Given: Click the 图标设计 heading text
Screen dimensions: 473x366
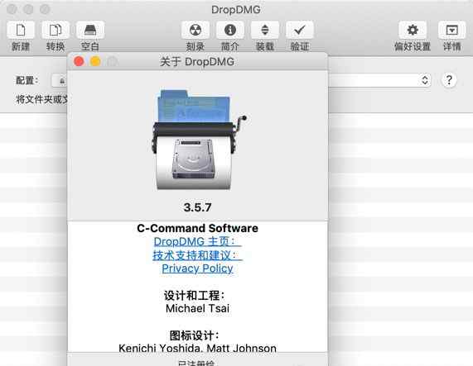Looking at the screenshot, I should click(195, 335).
